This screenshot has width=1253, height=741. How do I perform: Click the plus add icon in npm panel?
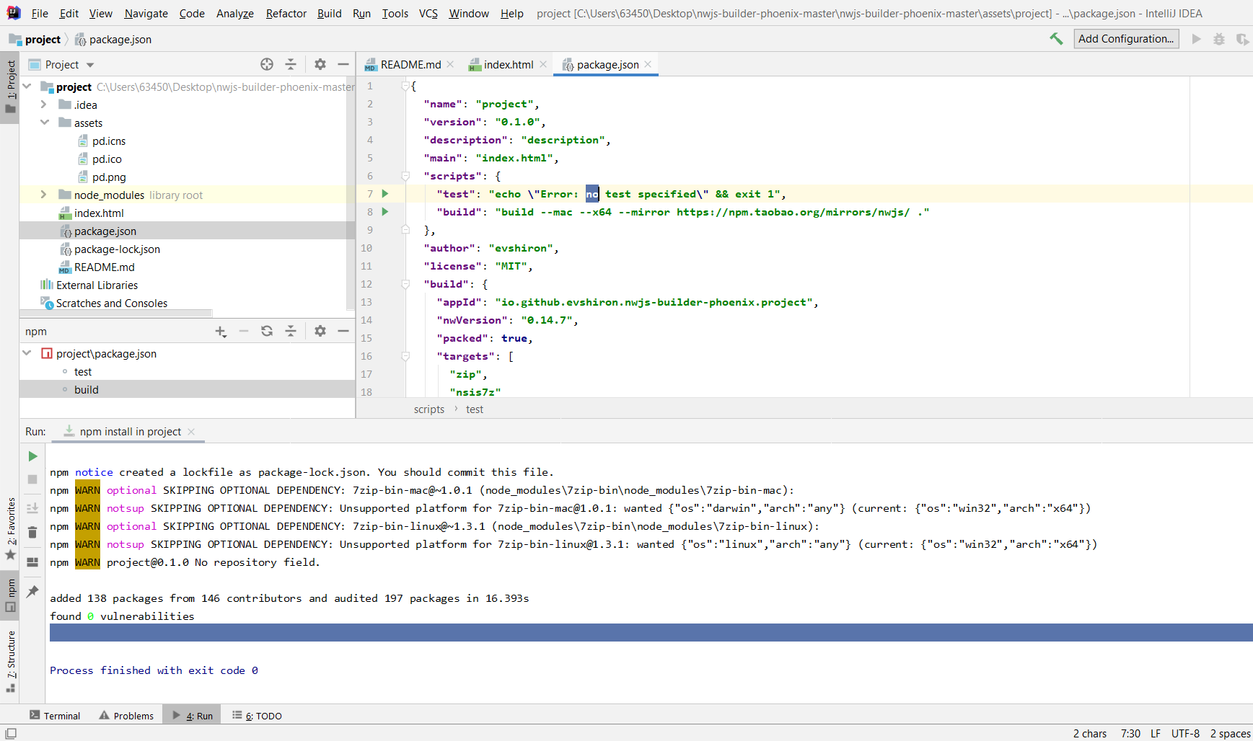point(221,331)
